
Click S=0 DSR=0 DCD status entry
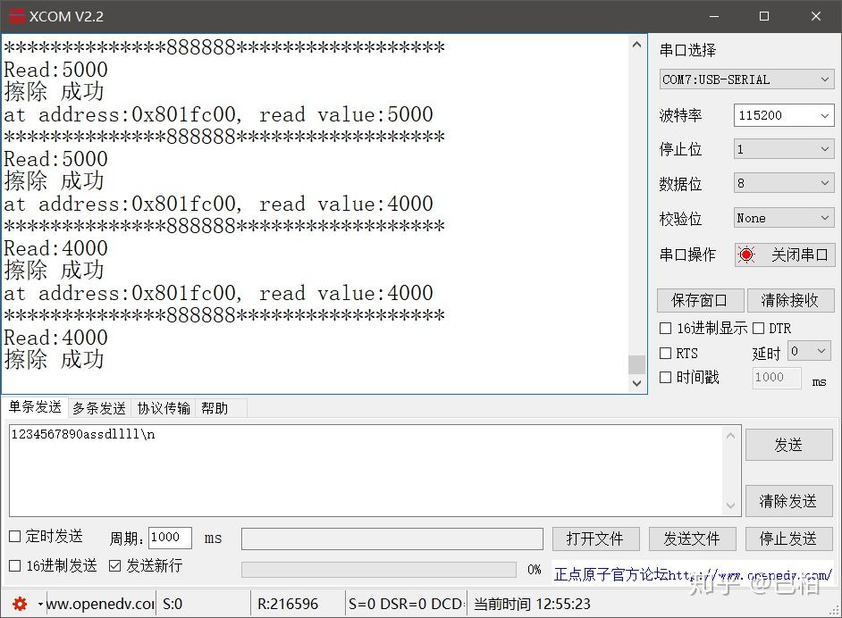click(406, 604)
